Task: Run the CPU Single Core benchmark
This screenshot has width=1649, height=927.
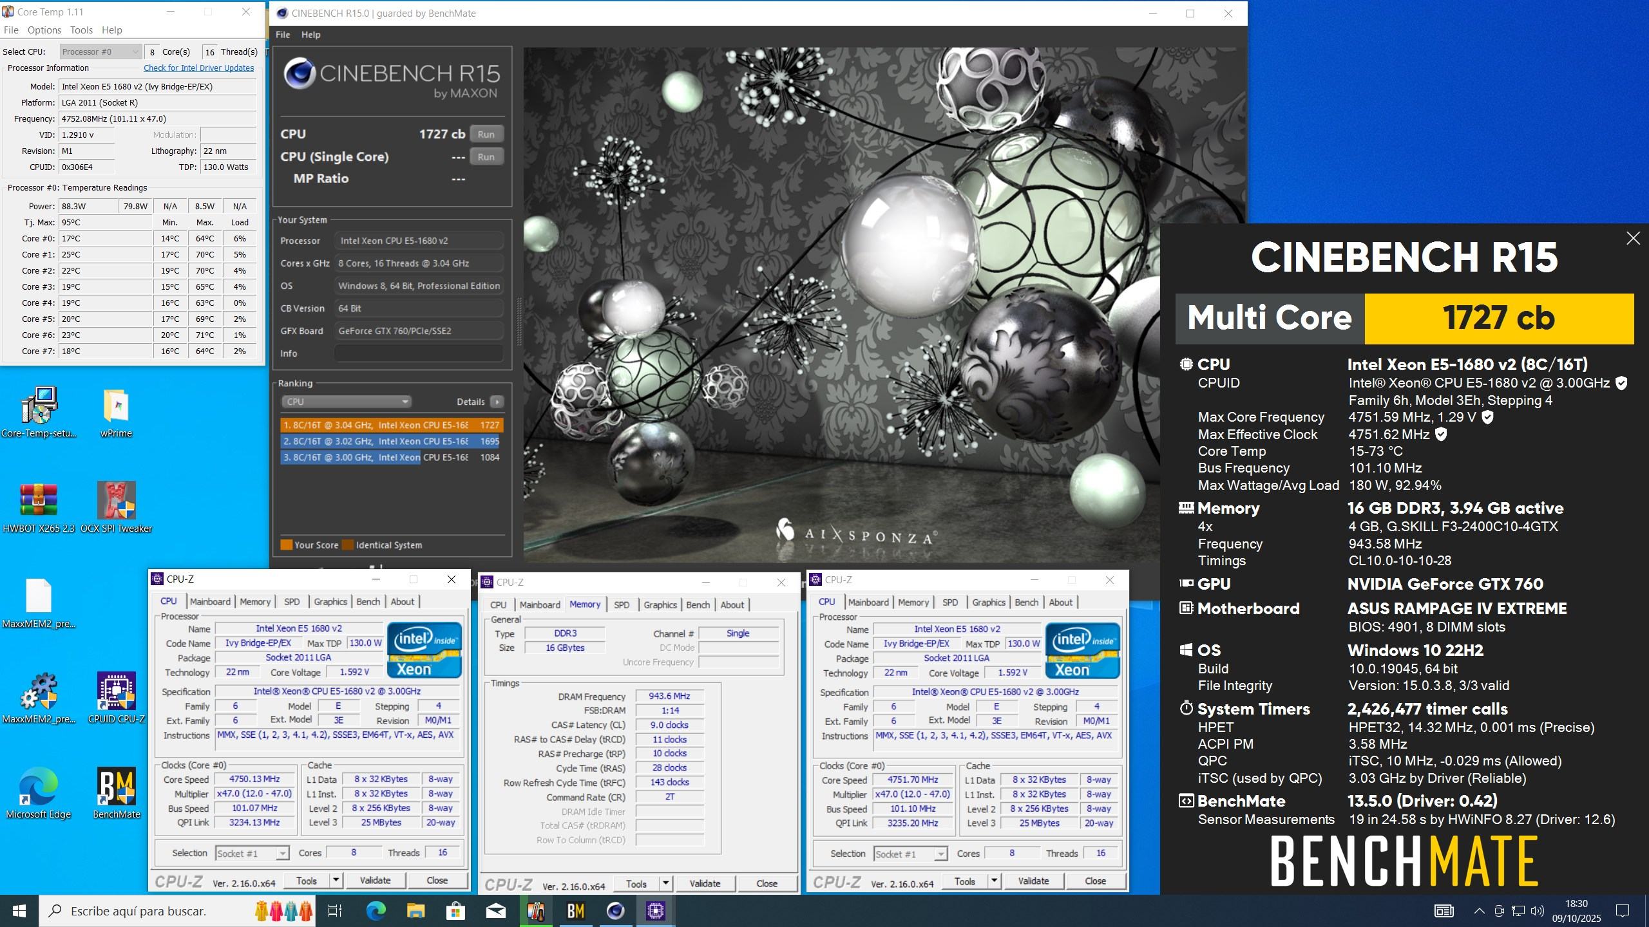Action: click(486, 157)
